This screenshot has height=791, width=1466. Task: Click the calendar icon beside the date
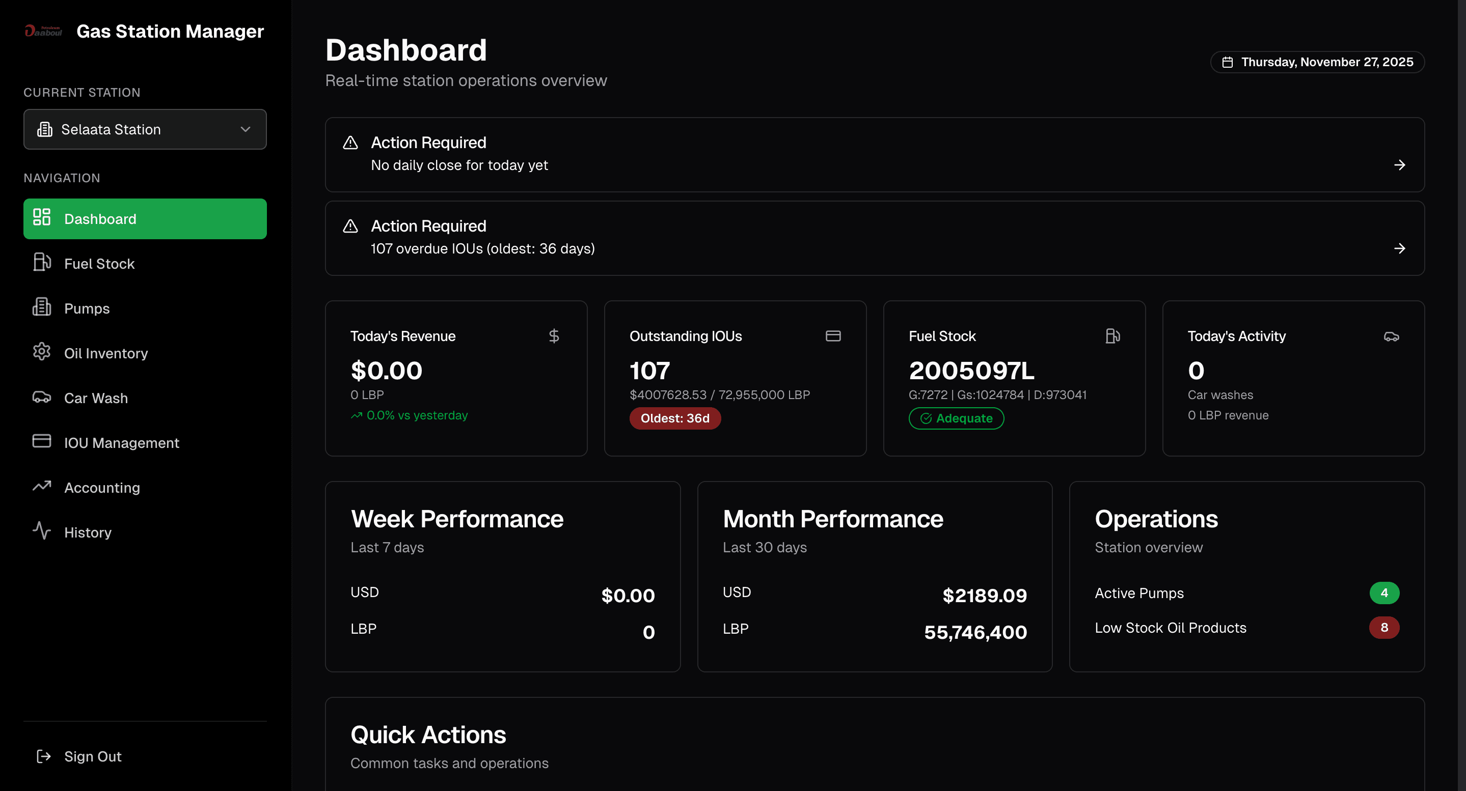coord(1228,62)
